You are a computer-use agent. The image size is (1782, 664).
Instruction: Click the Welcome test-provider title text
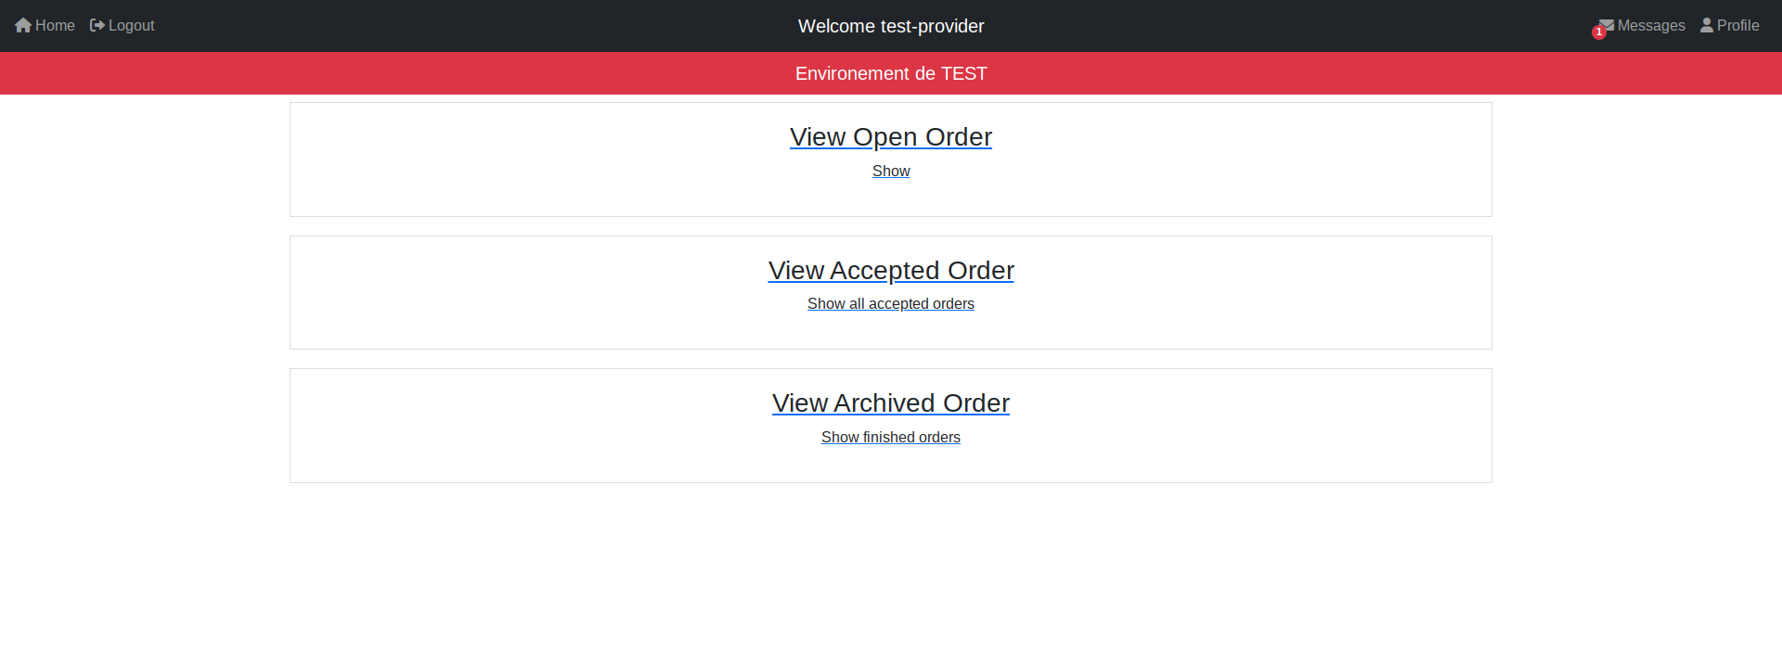pyautogui.click(x=891, y=26)
